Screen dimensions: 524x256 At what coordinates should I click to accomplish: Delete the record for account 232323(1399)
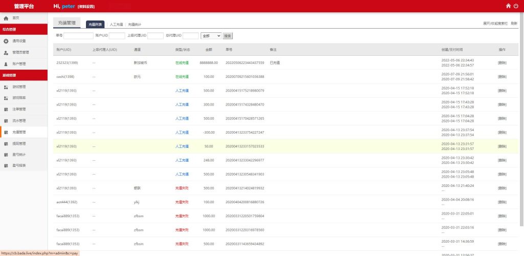502,62
